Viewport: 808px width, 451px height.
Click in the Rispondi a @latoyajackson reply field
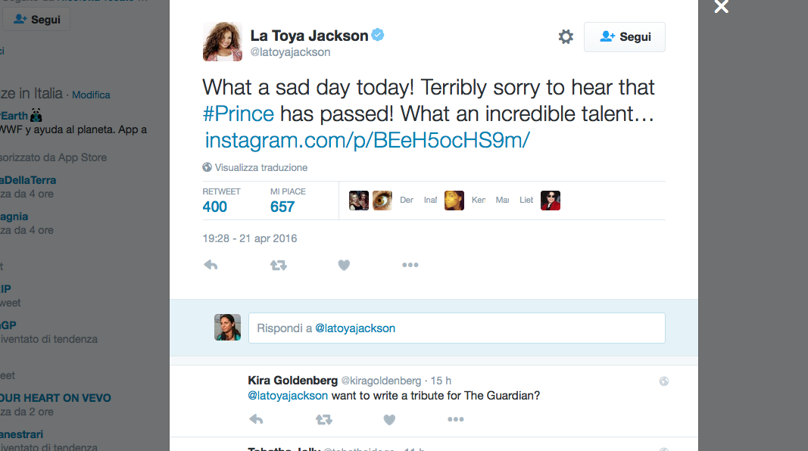[x=457, y=328]
